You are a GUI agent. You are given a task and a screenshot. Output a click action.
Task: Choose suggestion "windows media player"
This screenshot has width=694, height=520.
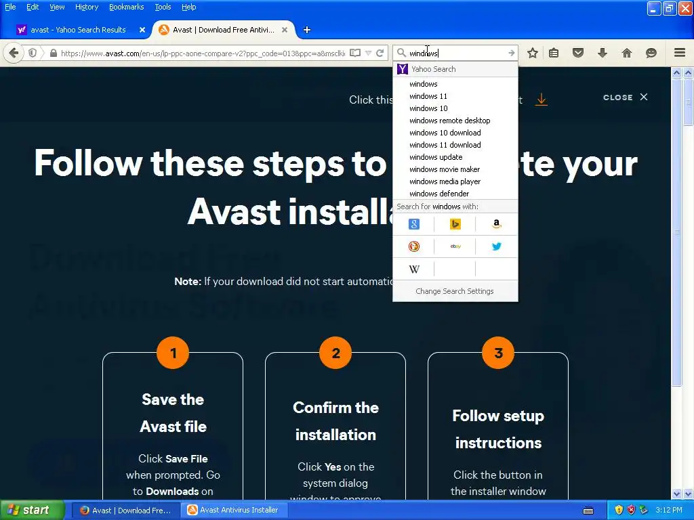(x=455, y=181)
